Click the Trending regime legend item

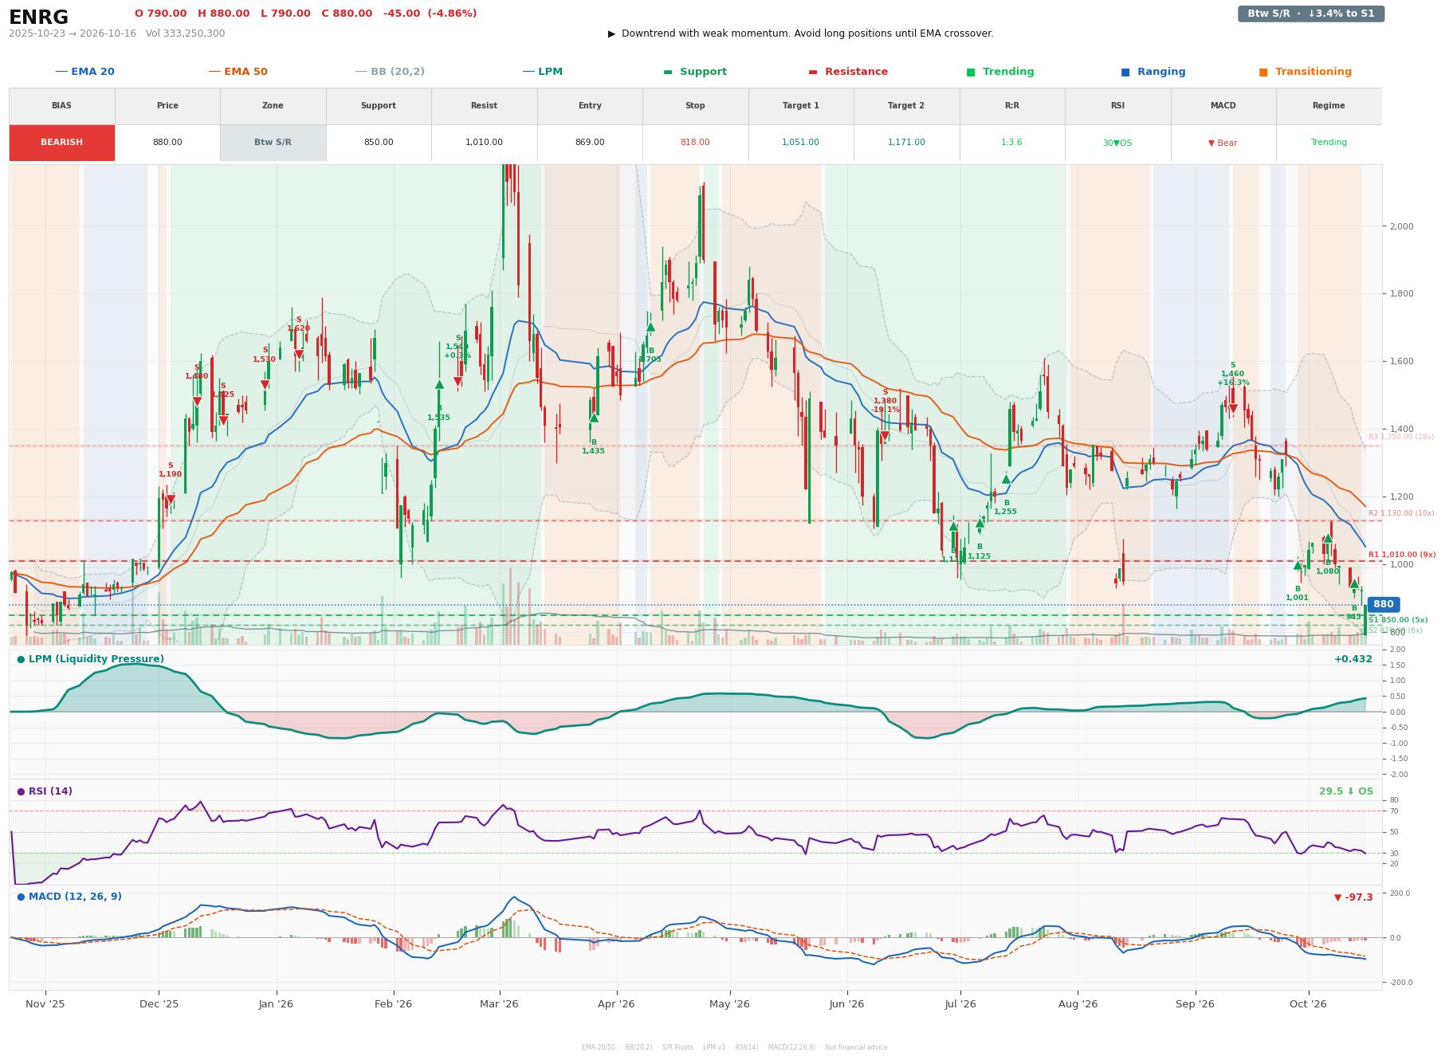click(999, 72)
